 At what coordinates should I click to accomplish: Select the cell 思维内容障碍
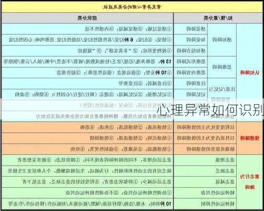click(191, 72)
